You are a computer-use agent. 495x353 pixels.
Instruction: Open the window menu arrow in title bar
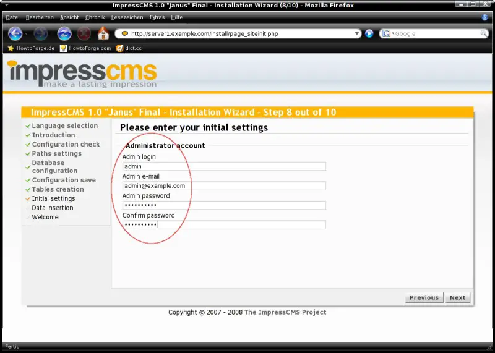pos(6,5)
